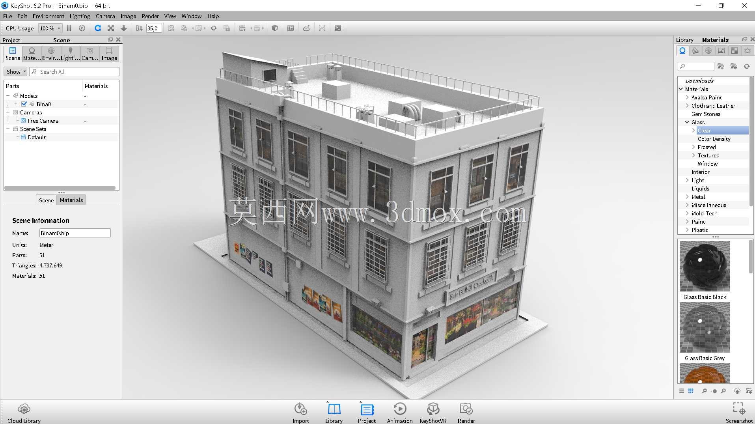Screen dimensions: 755x424
Task: Select the Free Camera item
Action: pyautogui.click(x=43, y=121)
